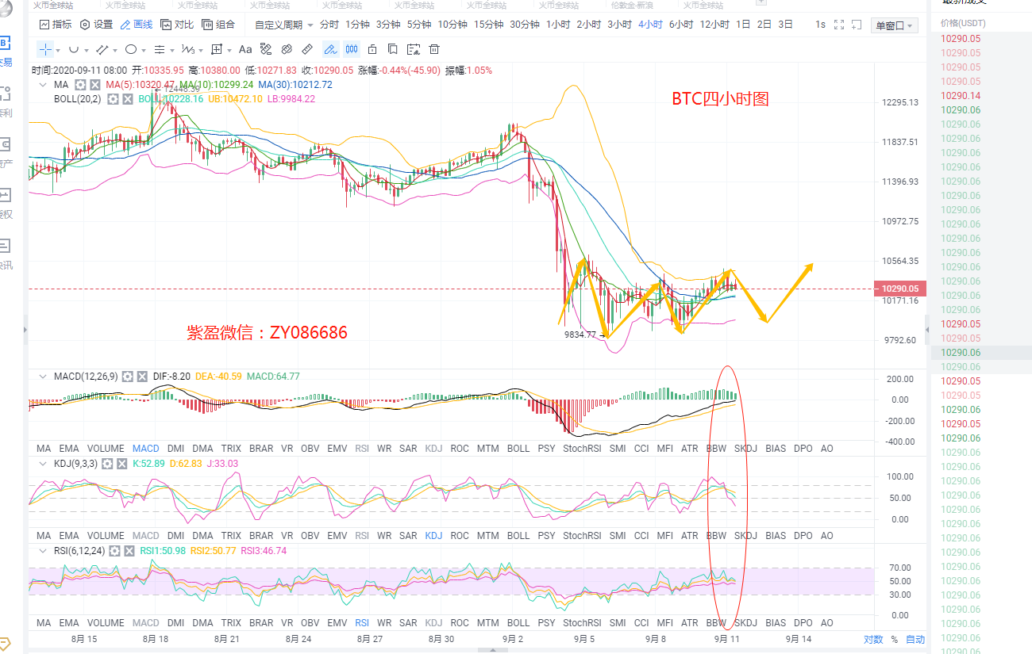The height and width of the screenshot is (654, 1032).
Task: Select the crosshair cursor tool
Action: 46,49
